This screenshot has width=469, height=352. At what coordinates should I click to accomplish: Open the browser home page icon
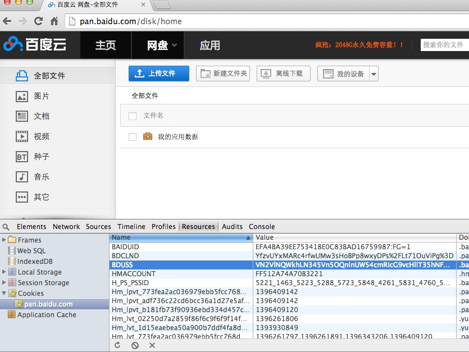[54, 21]
